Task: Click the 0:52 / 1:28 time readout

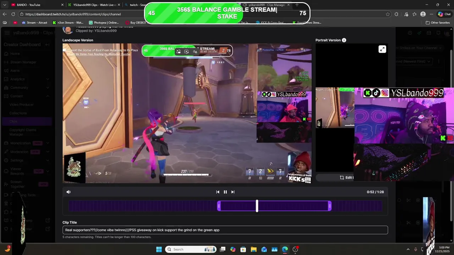Action: point(375,192)
